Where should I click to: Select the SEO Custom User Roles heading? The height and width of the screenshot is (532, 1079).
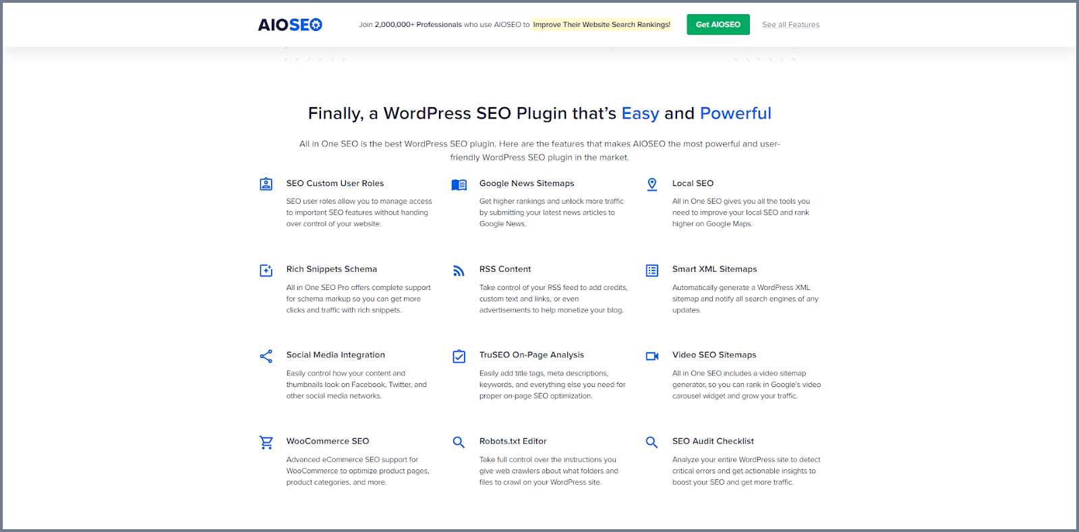335,183
